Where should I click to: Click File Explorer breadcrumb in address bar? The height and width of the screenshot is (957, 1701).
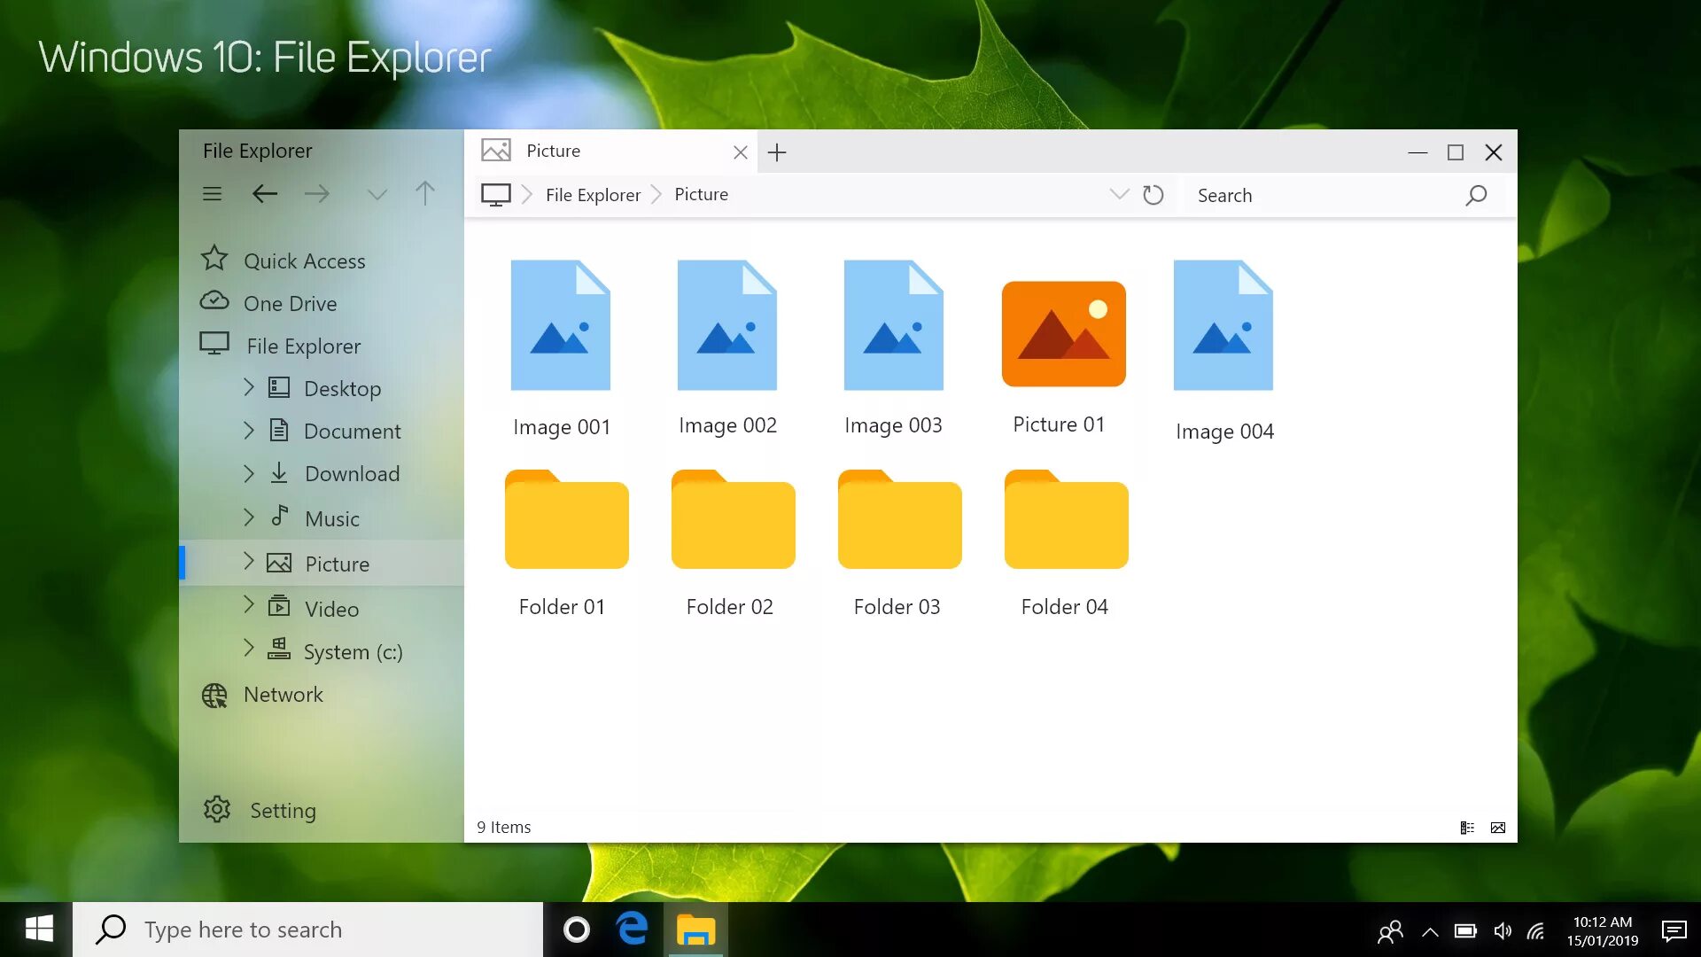pos(593,195)
